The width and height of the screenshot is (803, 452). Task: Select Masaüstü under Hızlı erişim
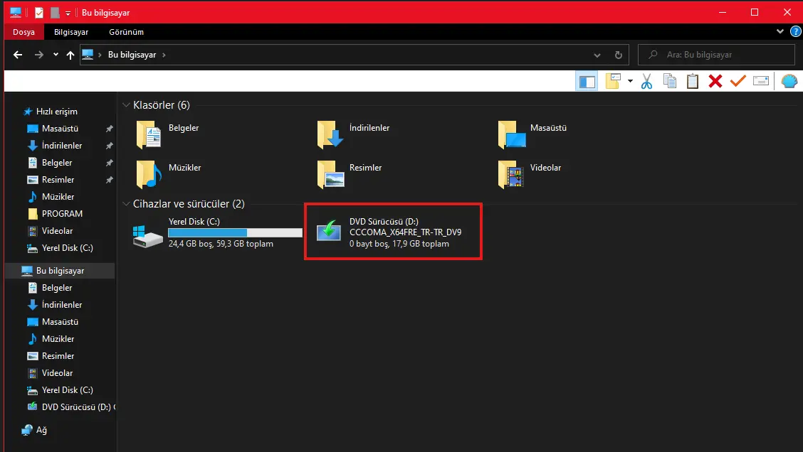(x=60, y=129)
